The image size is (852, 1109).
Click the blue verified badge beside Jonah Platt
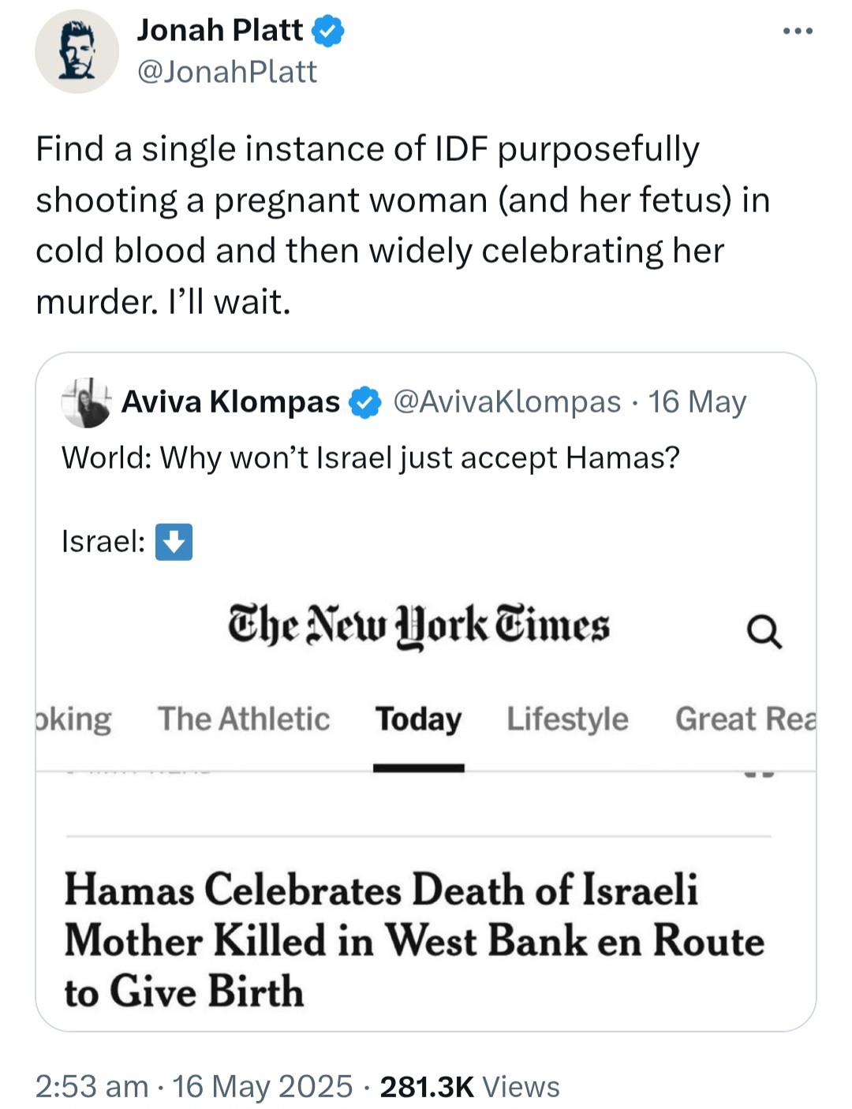[327, 32]
